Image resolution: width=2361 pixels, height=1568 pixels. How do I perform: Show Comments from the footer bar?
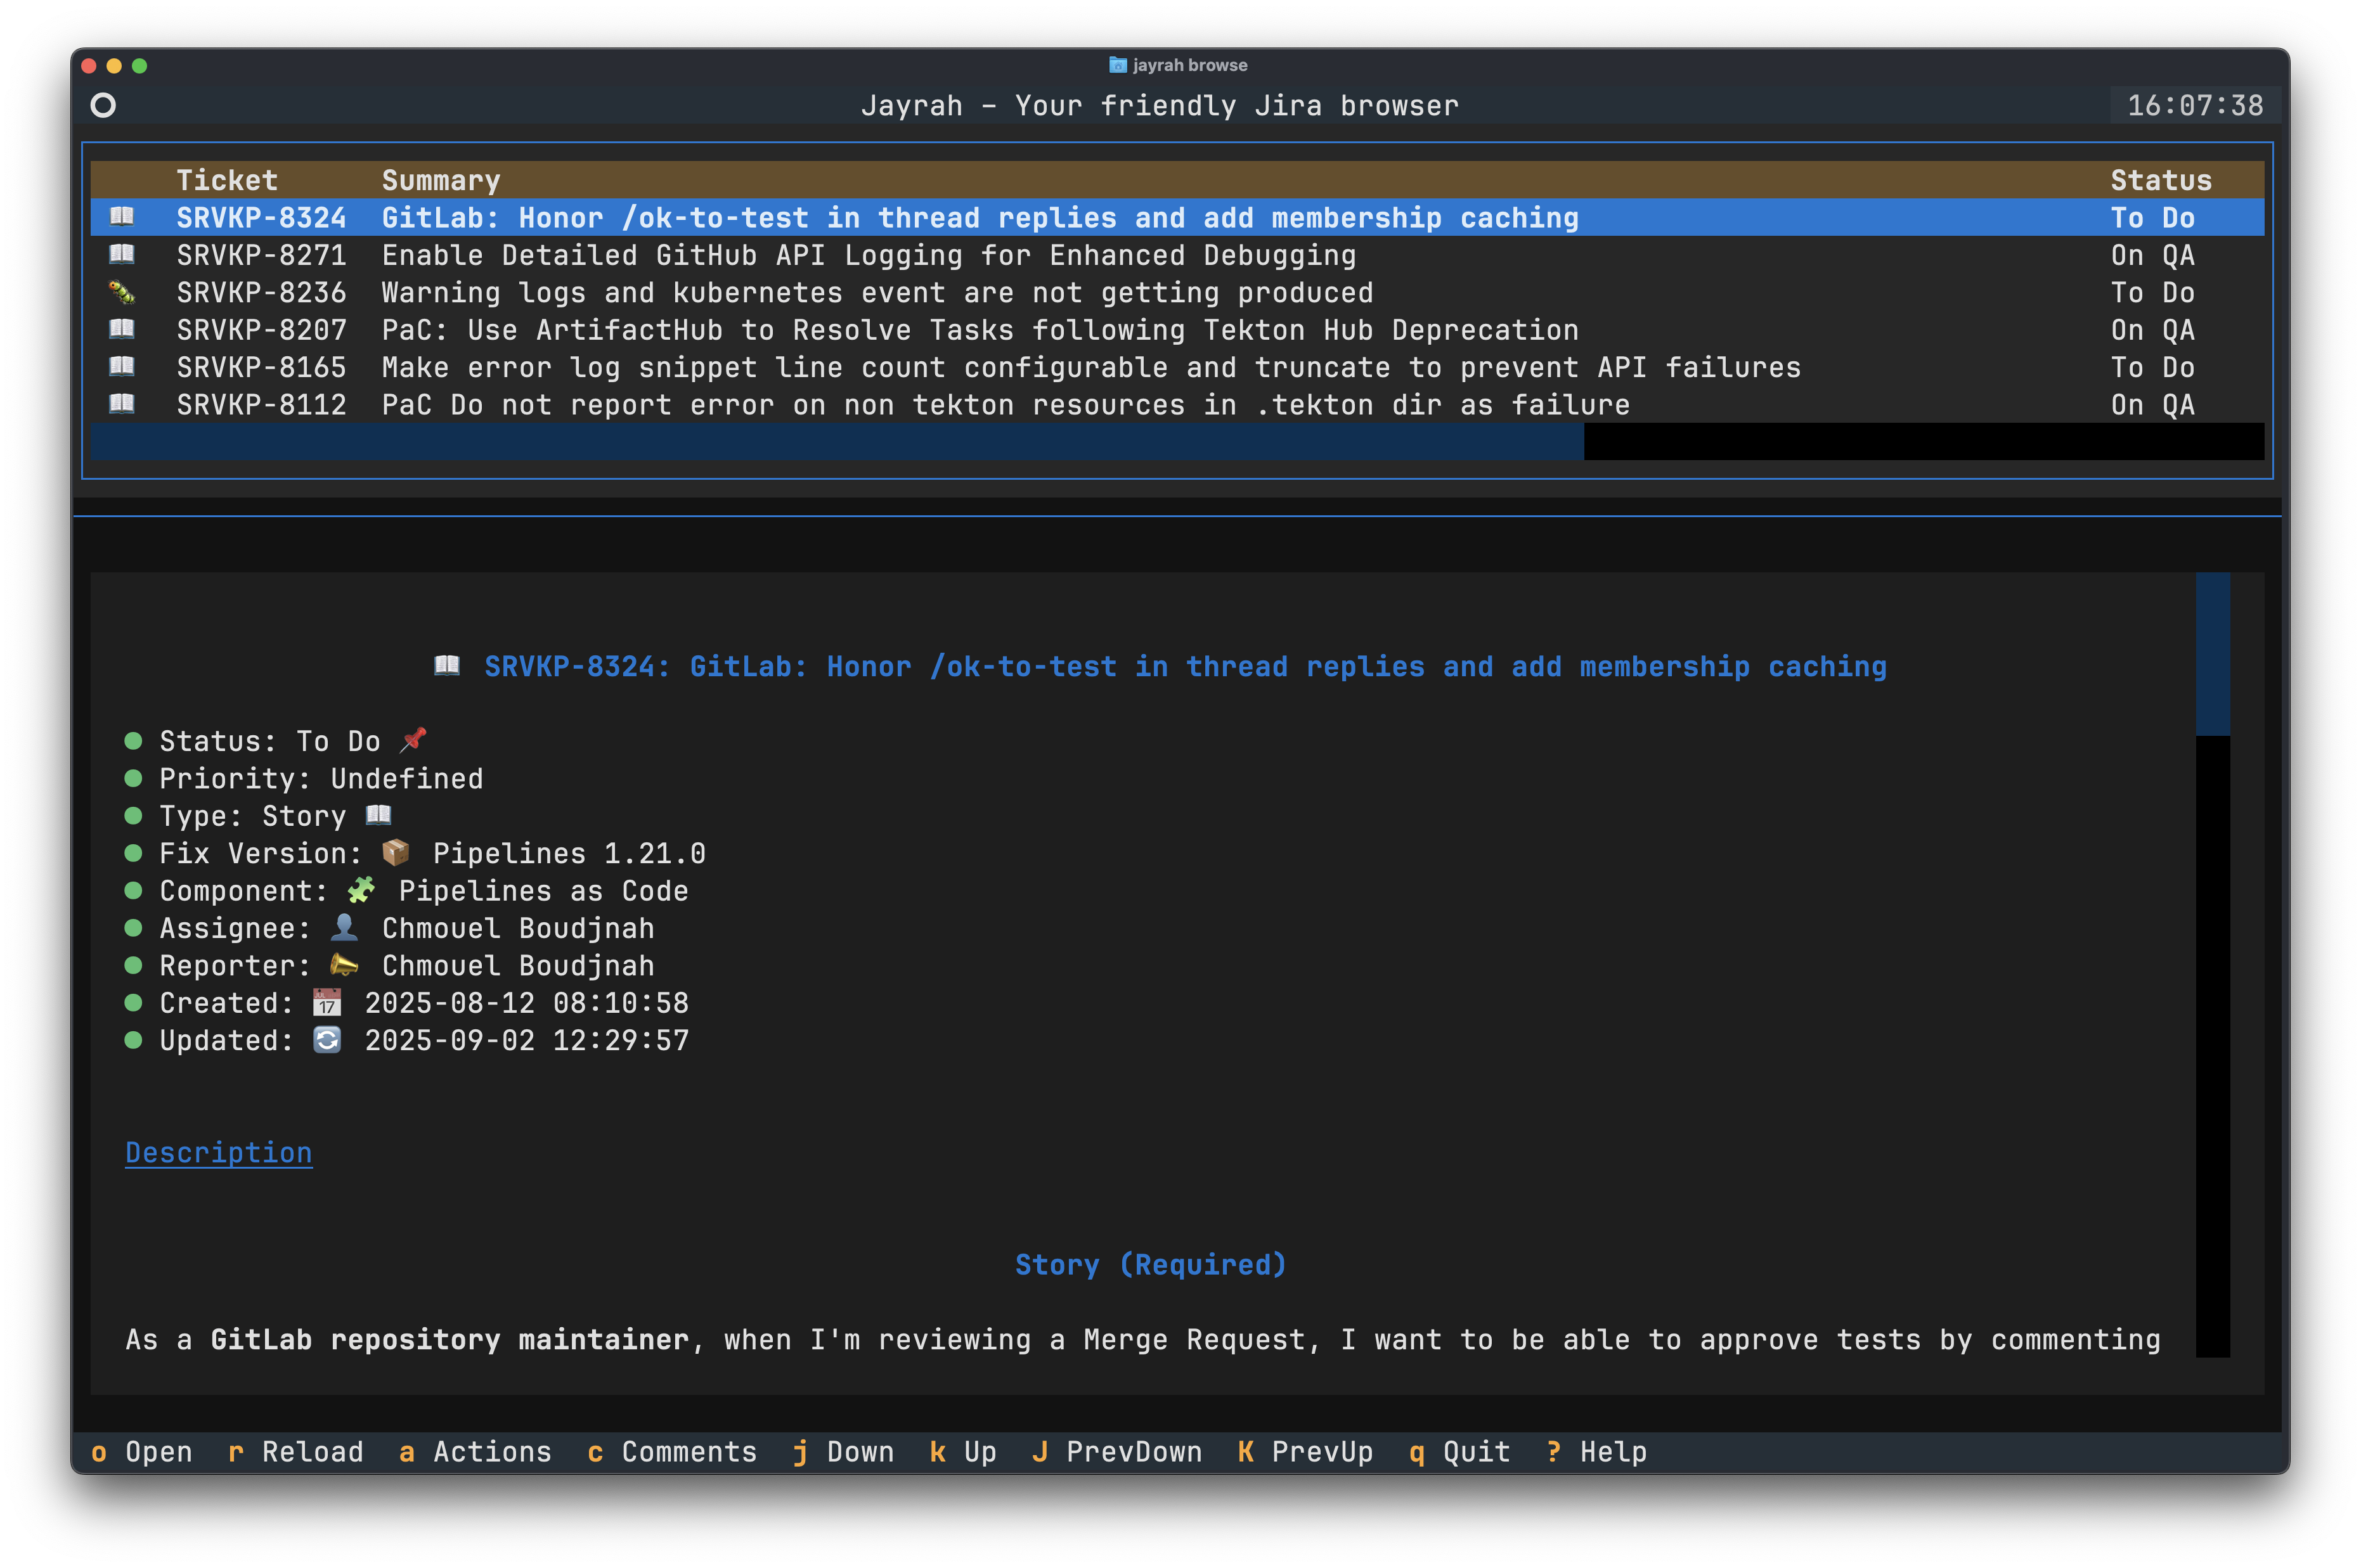pyautogui.click(x=672, y=1451)
